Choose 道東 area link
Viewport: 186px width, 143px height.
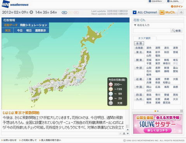[x=176, y=48]
